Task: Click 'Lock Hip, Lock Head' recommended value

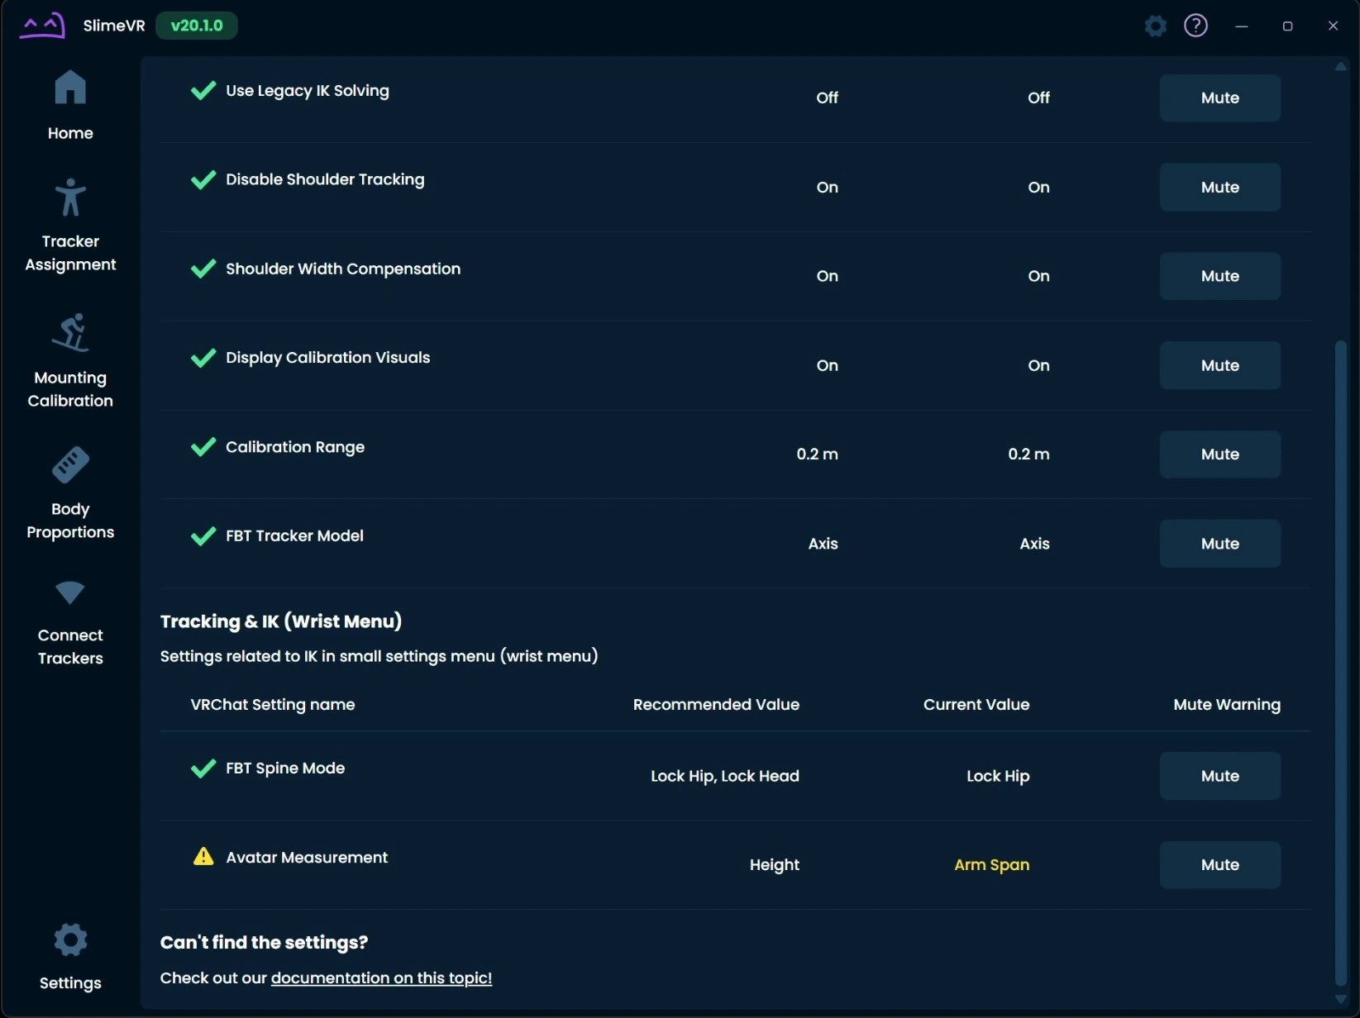Action: click(x=725, y=776)
